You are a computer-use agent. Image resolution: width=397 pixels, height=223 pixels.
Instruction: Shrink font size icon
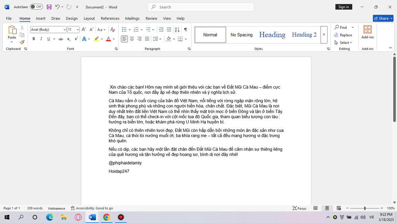pyautogui.click(x=91, y=29)
